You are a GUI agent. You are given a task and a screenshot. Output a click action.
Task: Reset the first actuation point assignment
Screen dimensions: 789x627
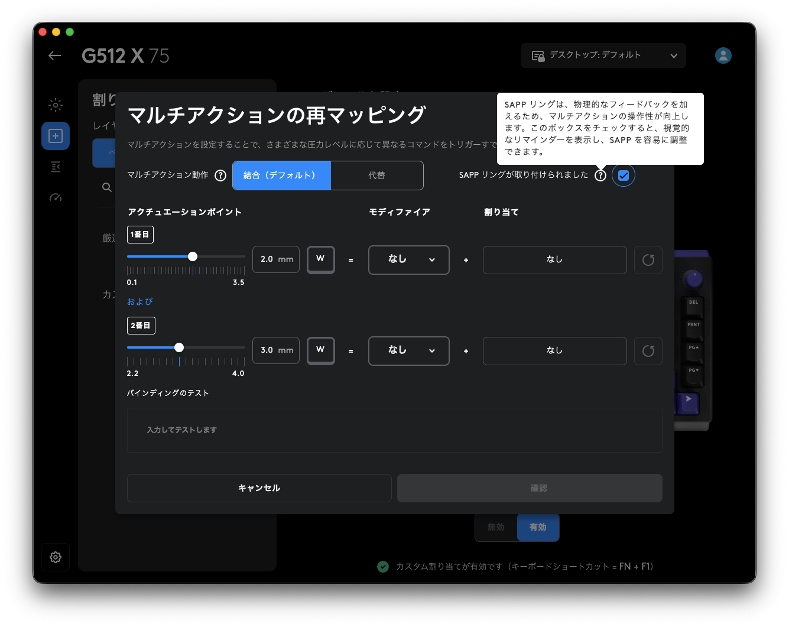tap(648, 260)
